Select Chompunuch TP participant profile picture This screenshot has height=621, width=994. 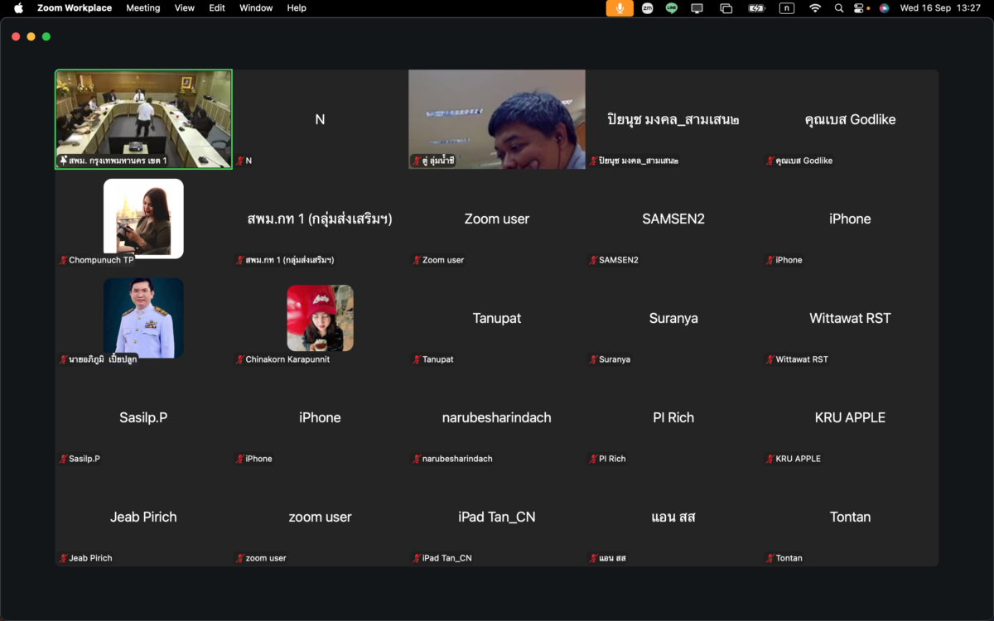tap(143, 219)
